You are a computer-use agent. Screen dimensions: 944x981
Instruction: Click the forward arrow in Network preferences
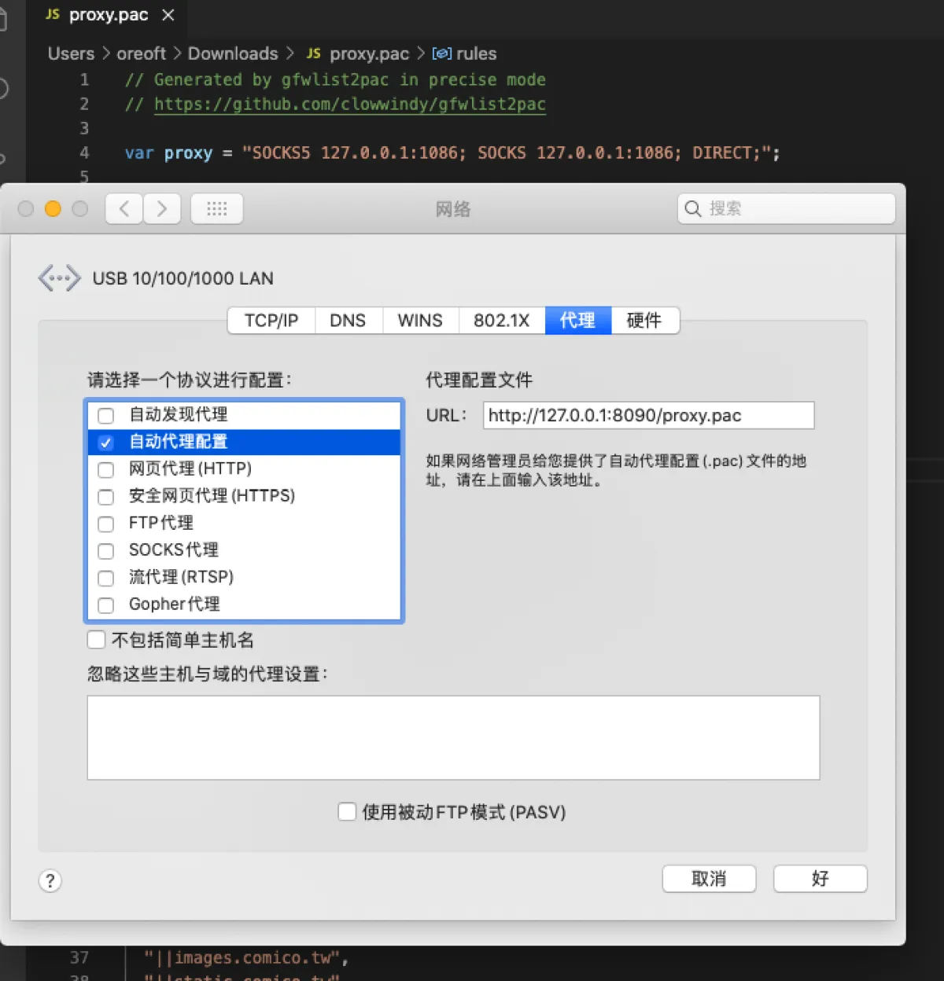pyautogui.click(x=161, y=208)
